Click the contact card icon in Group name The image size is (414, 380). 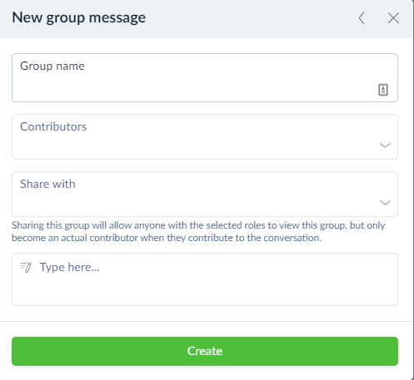point(383,90)
